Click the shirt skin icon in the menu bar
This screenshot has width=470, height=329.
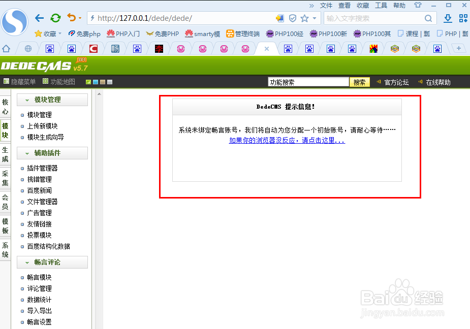click(x=418, y=5)
